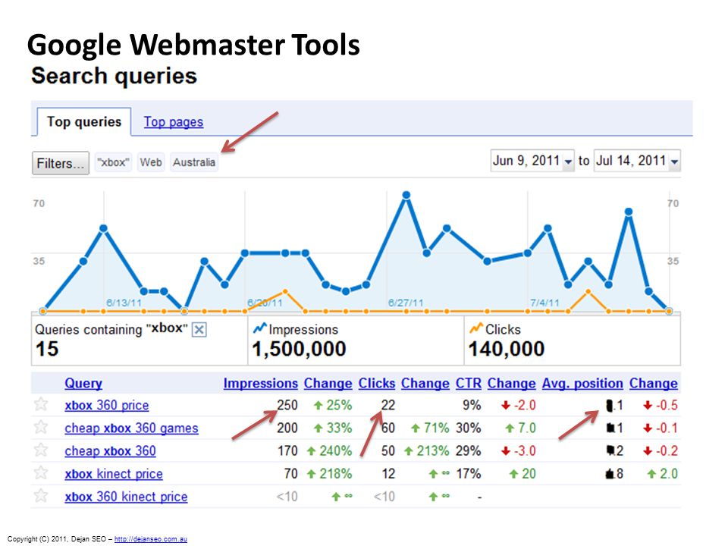Click the 17% CTR value

click(468, 474)
